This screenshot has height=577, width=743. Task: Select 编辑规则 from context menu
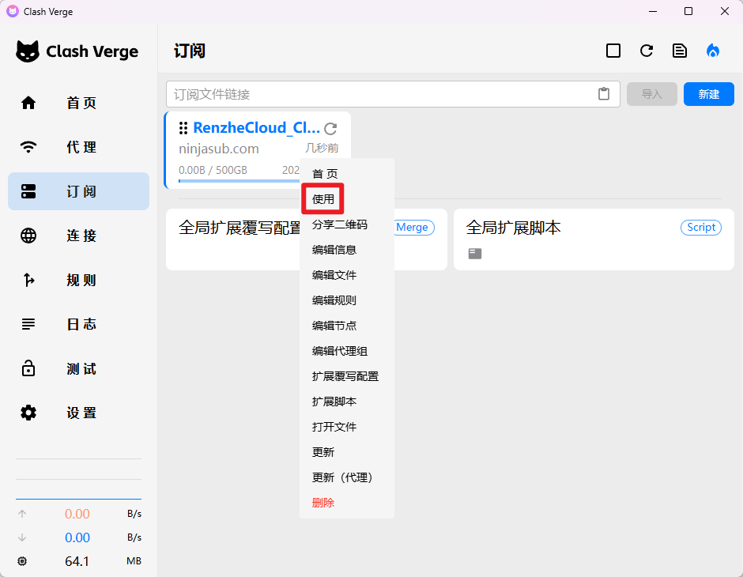coord(347,300)
